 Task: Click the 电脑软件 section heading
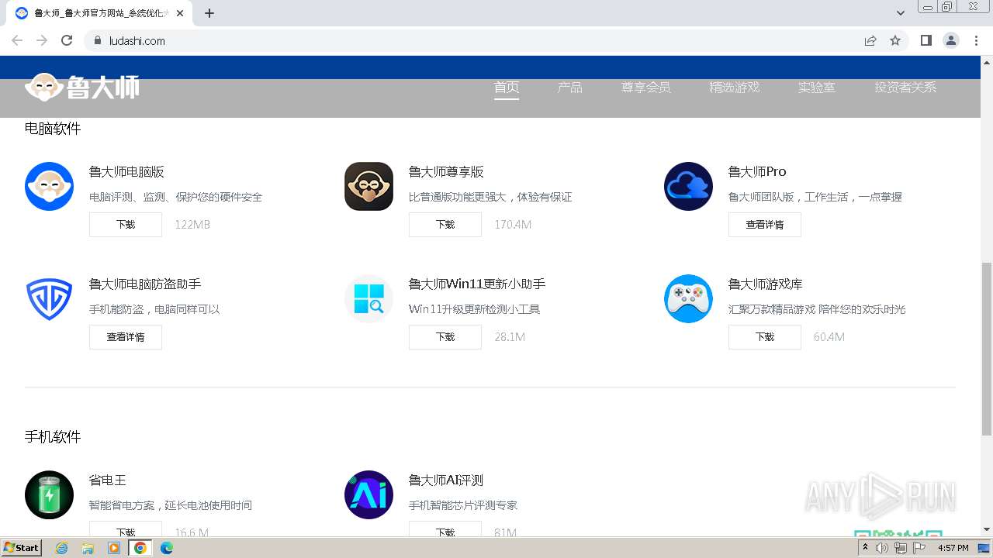pyautogui.click(x=53, y=129)
